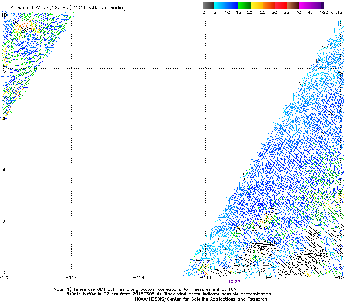Click the '>50 knots' legend label
Image resolution: width=344 pixels, height=302 pixels.
click(331, 13)
